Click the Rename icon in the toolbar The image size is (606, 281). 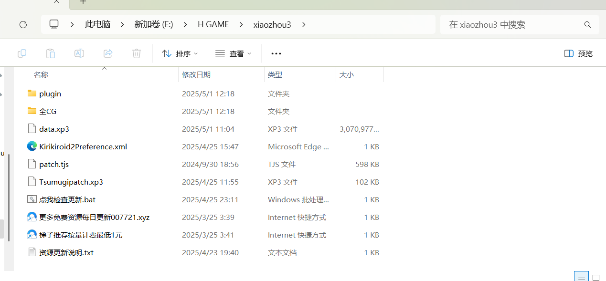click(79, 53)
